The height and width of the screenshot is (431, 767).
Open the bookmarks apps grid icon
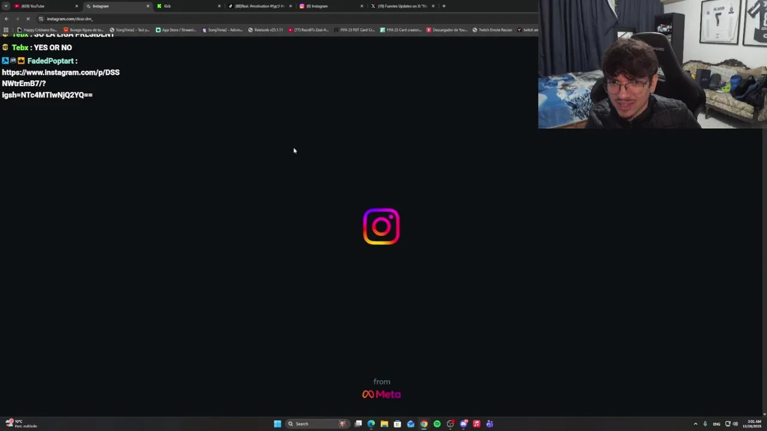coord(6,30)
